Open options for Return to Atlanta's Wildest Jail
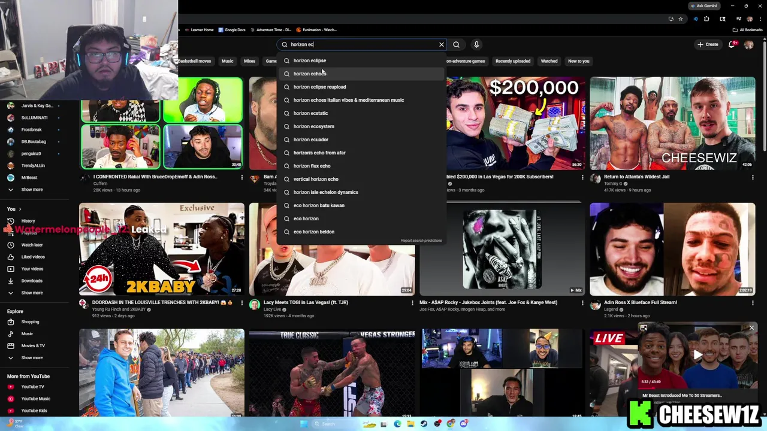 753,177
